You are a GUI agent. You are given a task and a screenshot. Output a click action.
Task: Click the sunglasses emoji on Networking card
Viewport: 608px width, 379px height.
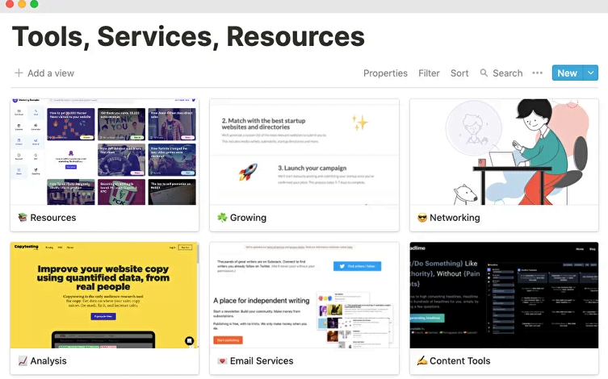(421, 218)
